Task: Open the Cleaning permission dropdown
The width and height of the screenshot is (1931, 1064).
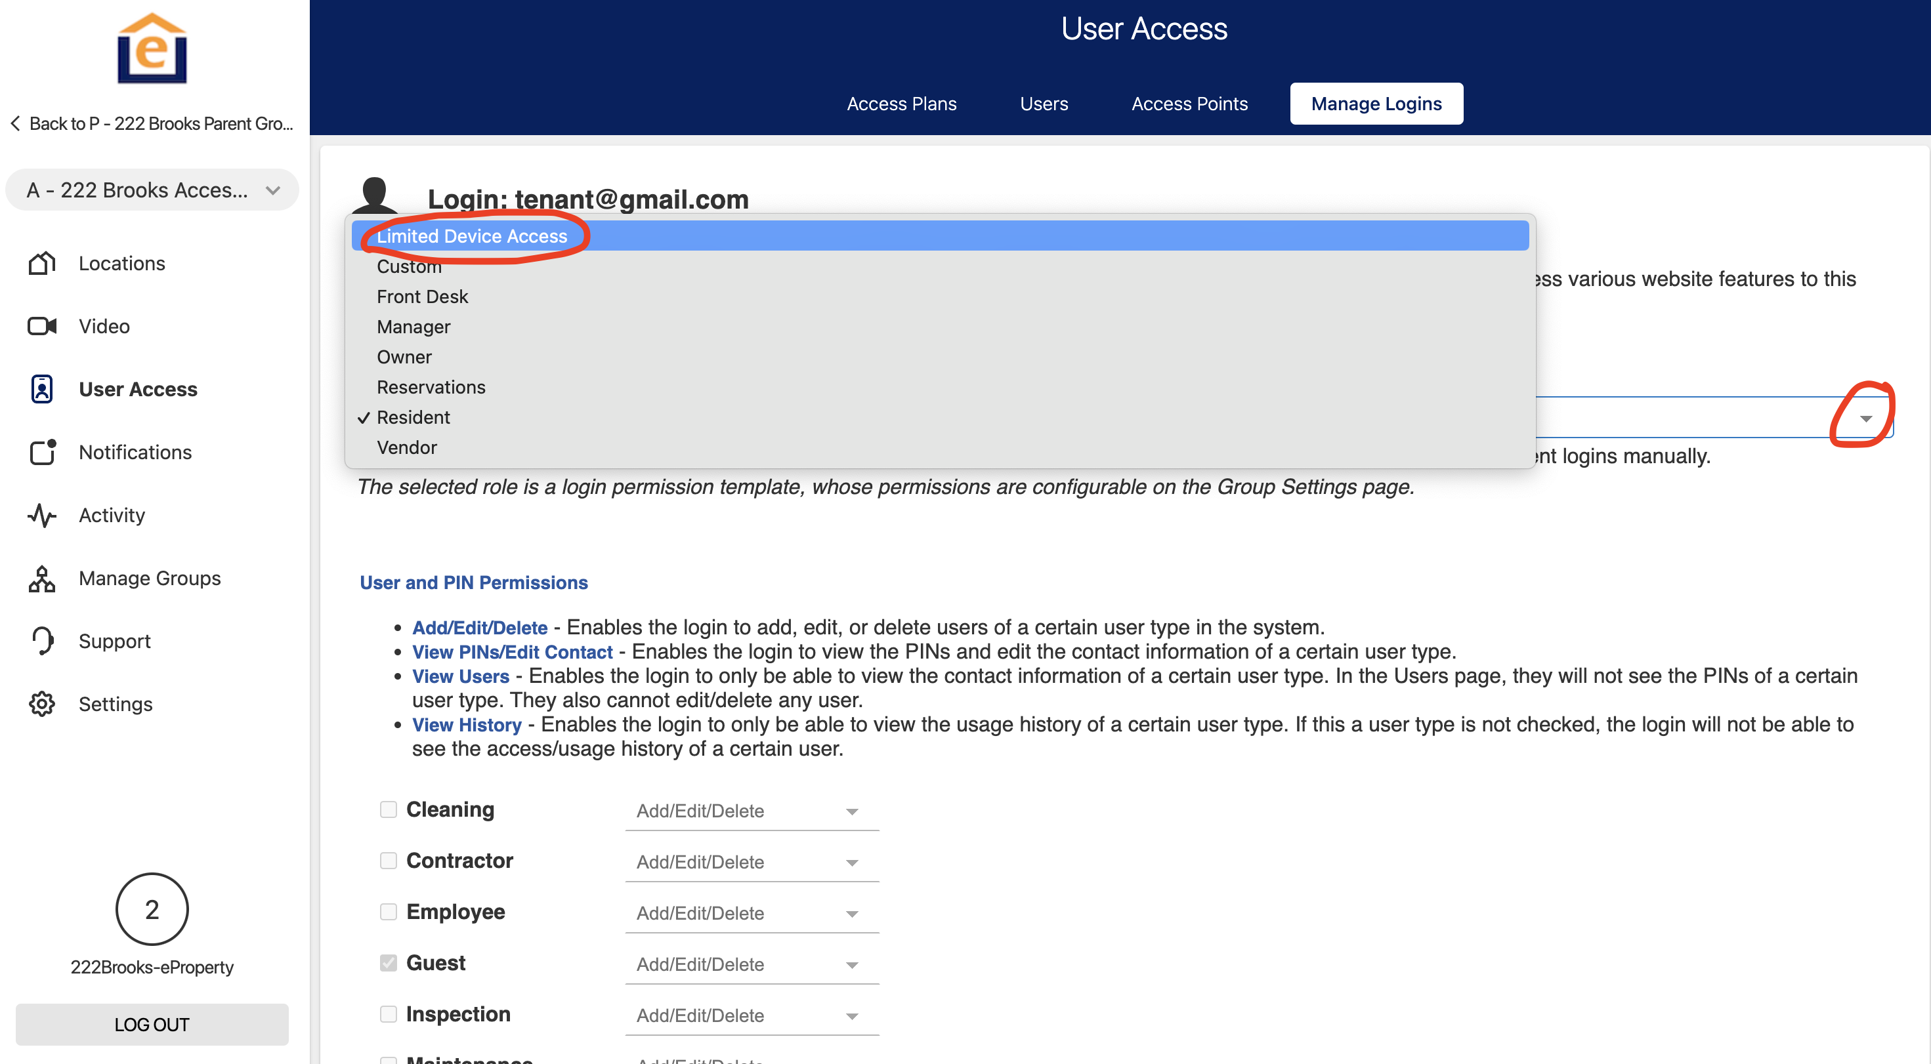Action: pyautogui.click(x=751, y=811)
